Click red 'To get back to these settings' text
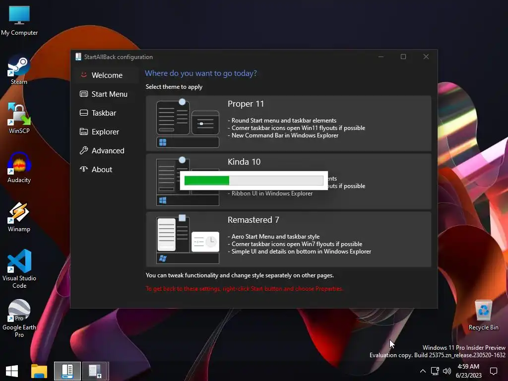Screen dimensions: 508x381 (x=244, y=289)
